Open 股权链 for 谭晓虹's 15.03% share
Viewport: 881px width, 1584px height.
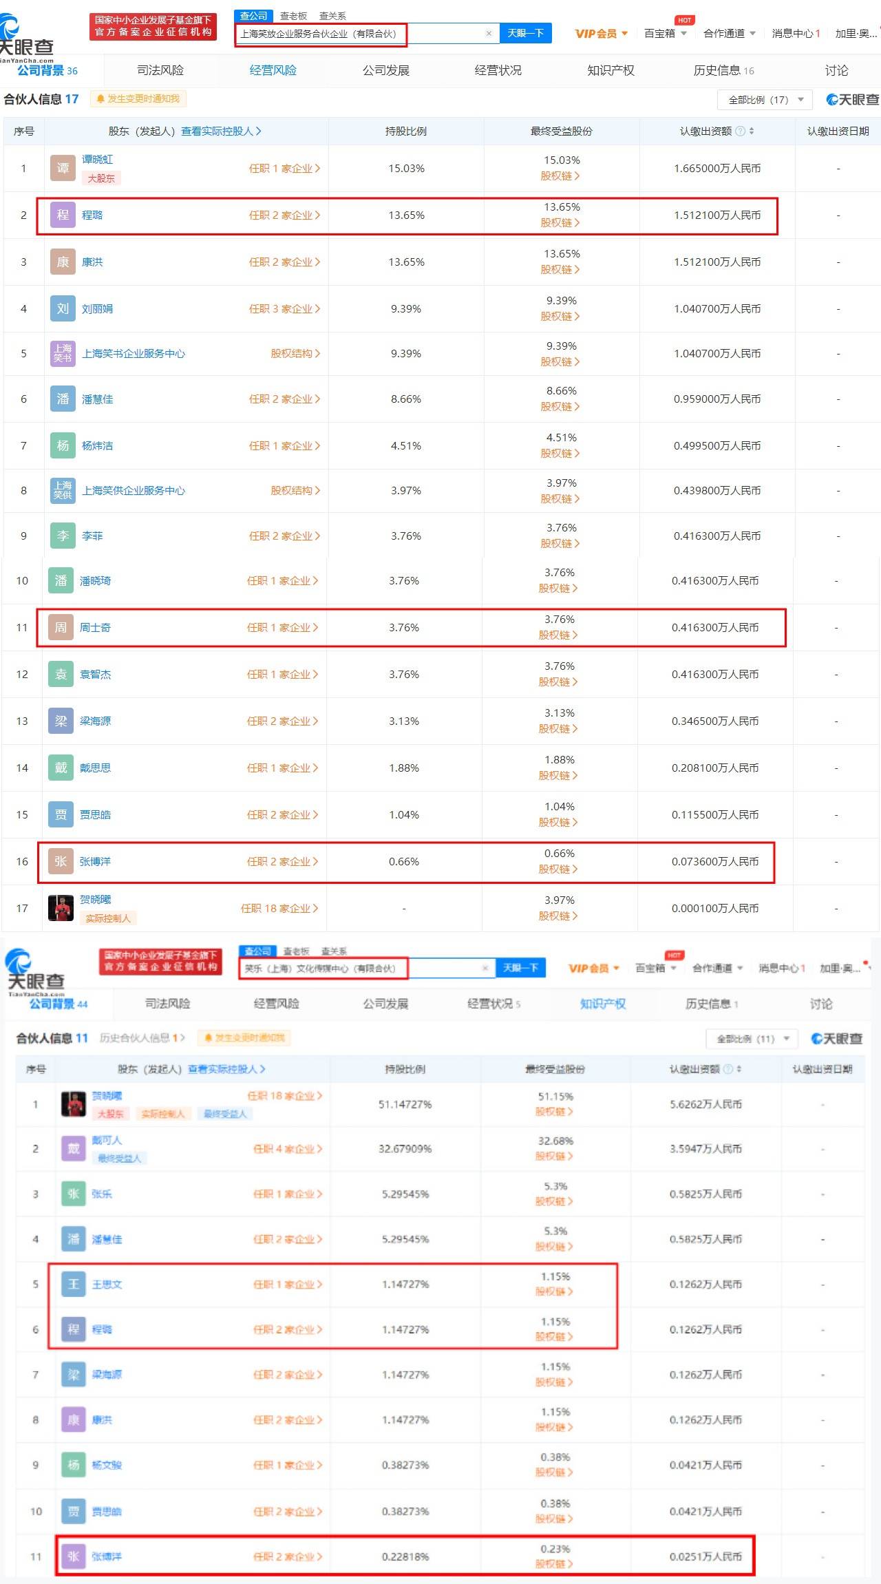[x=560, y=176]
